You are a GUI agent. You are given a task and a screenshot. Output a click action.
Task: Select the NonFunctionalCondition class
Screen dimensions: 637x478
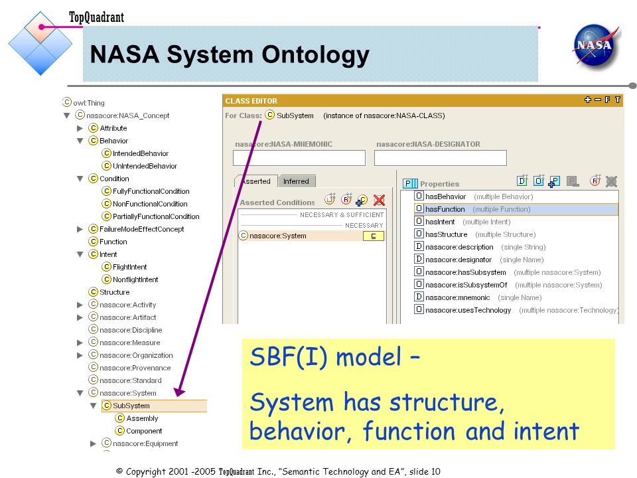click(x=151, y=204)
